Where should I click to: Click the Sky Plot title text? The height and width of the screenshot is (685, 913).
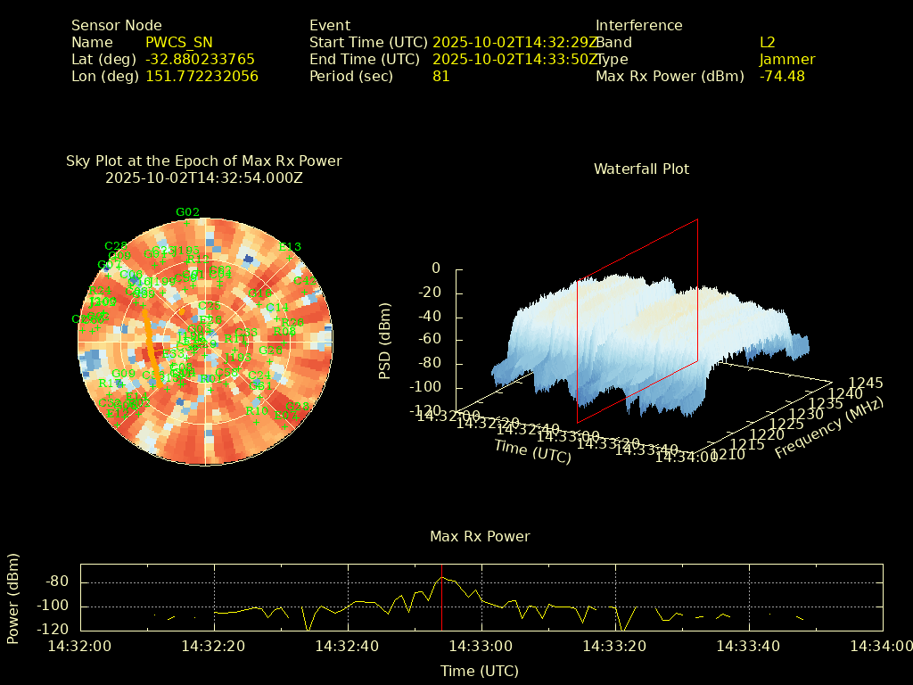(x=203, y=161)
